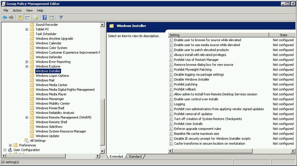The image size is (297, 166).
Task: Select Prohibit Use of Restart Manager
Action: click(x=196, y=60)
